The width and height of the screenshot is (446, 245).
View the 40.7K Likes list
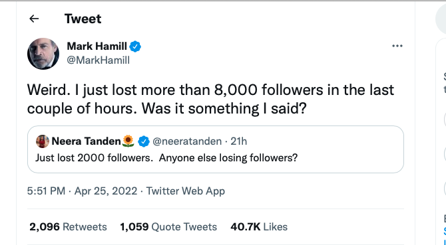(259, 227)
